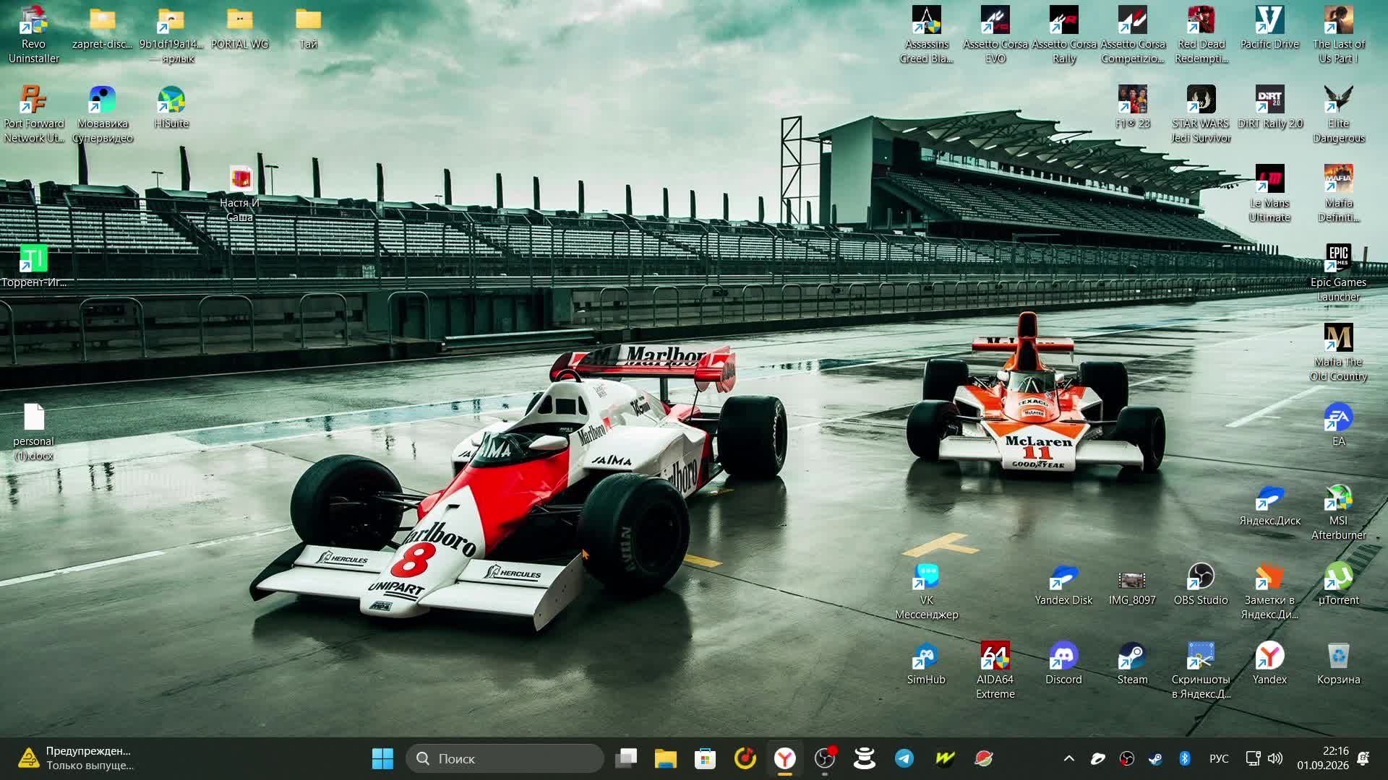Launch Mafia The Old Country
This screenshot has height=780, width=1388.
point(1338,352)
